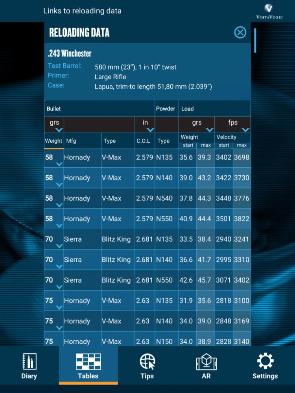Screen dimensions: 295x393
Task: Expand the 75 gr Hornady N135 row
Action: pos(59,308)
